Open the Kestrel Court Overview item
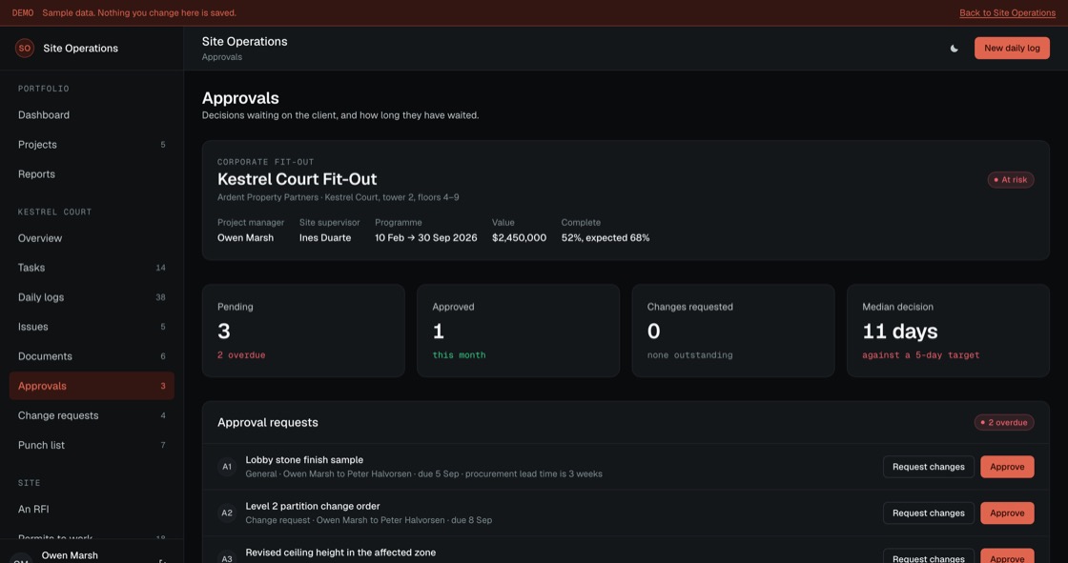Viewport: 1068px width, 563px height. 92,238
